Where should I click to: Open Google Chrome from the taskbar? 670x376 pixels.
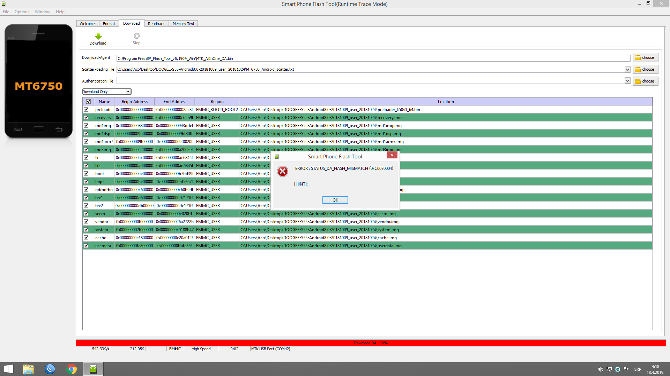(72, 369)
